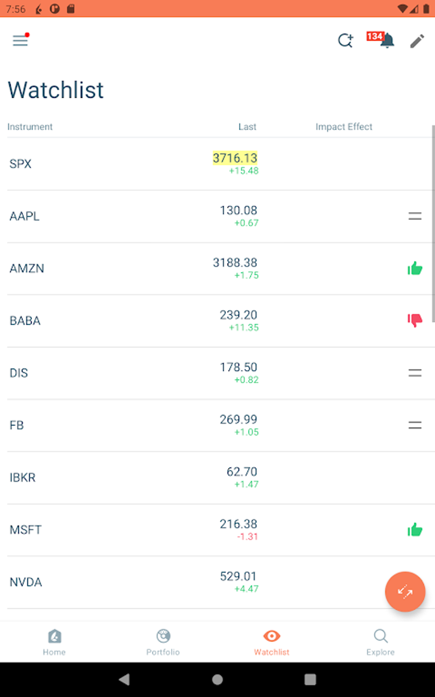Switch to the Home tab
The height and width of the screenshot is (697, 435).
[x=54, y=641]
